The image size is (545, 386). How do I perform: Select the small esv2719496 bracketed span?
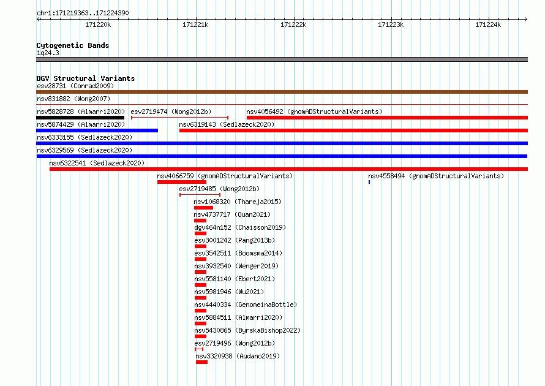pos(199,349)
